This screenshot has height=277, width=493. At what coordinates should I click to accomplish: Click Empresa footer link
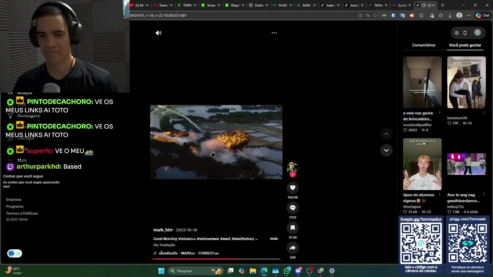click(13, 200)
